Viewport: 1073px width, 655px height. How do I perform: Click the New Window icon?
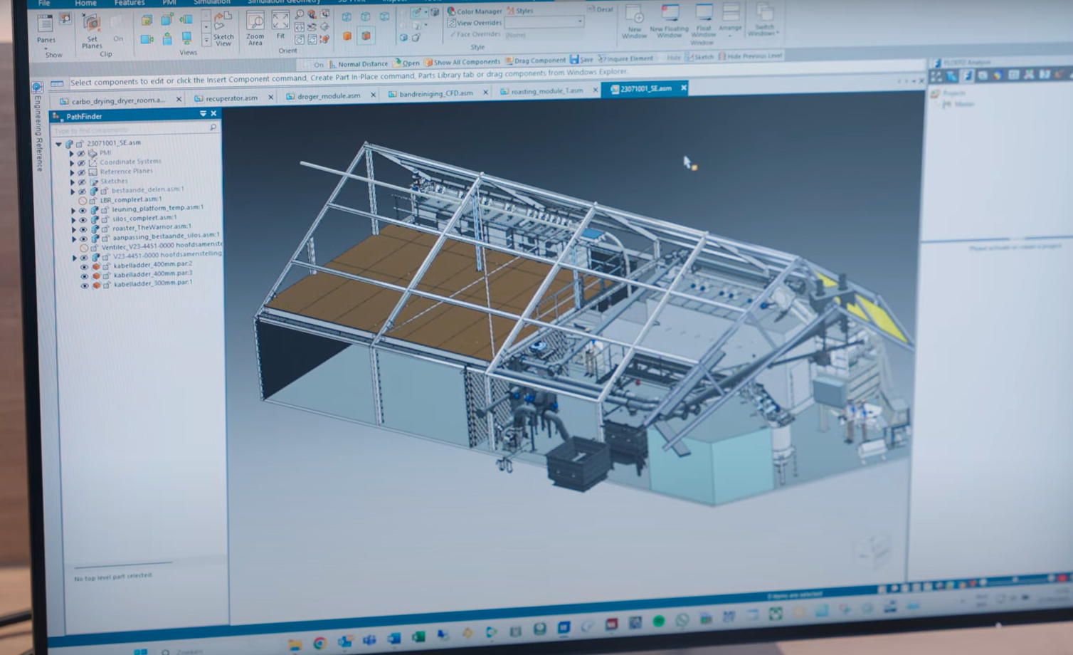pos(634,21)
